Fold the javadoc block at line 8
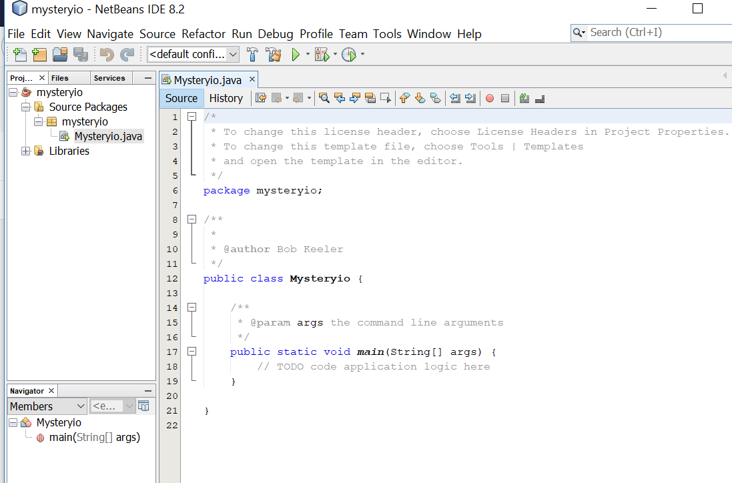The image size is (732, 483). pos(192,219)
